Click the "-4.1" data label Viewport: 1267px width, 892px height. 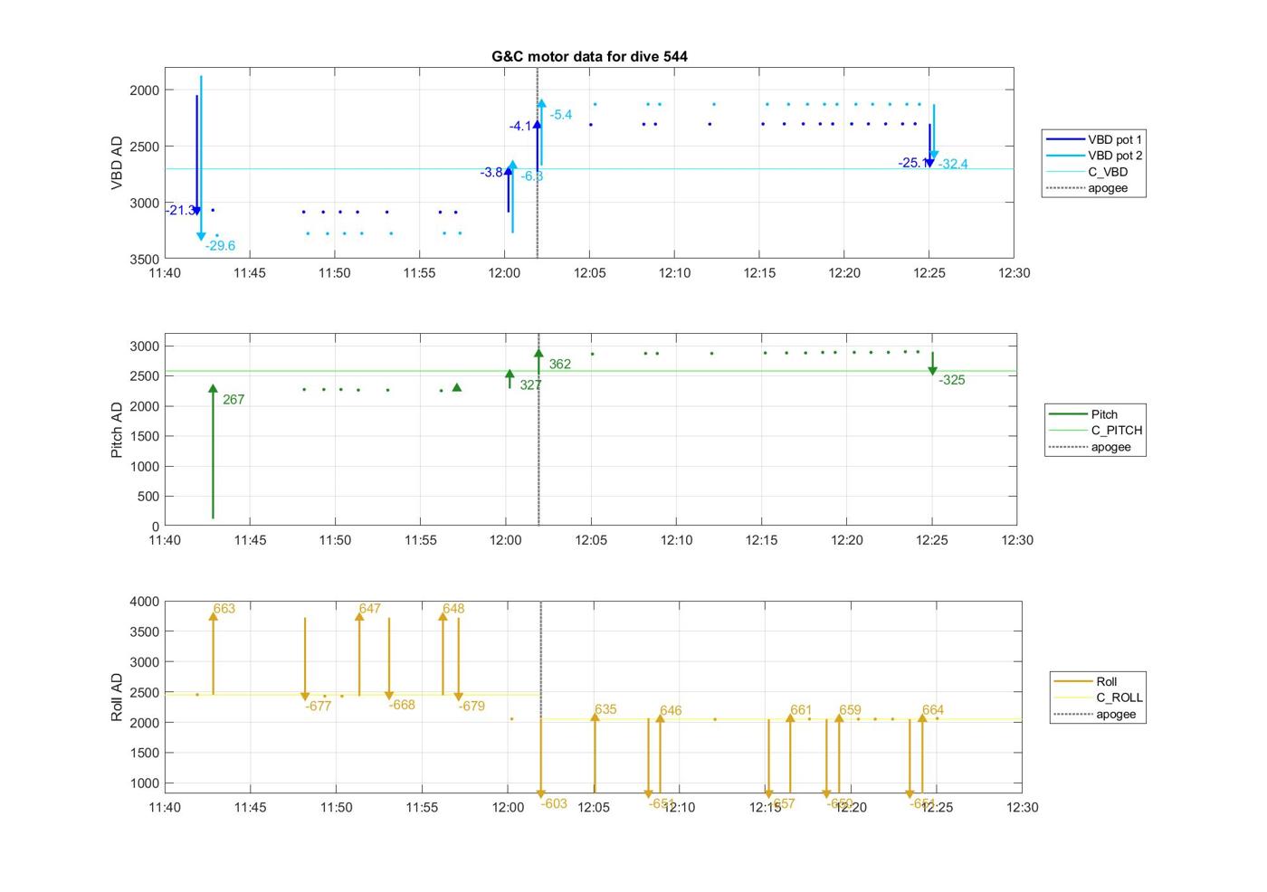point(520,126)
